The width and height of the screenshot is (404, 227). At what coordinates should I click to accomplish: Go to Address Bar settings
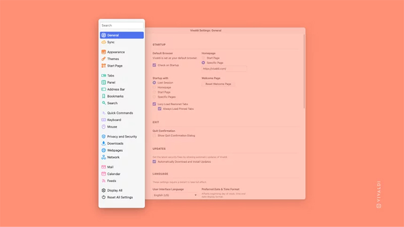pos(122,89)
